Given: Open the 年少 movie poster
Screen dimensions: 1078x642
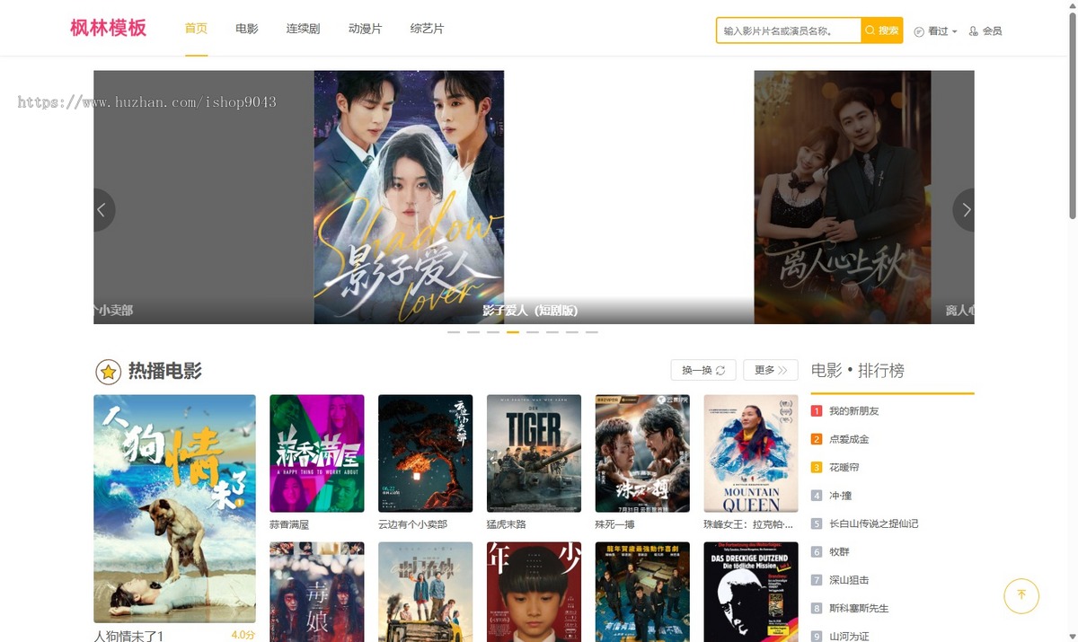Looking at the screenshot, I should point(534,592).
